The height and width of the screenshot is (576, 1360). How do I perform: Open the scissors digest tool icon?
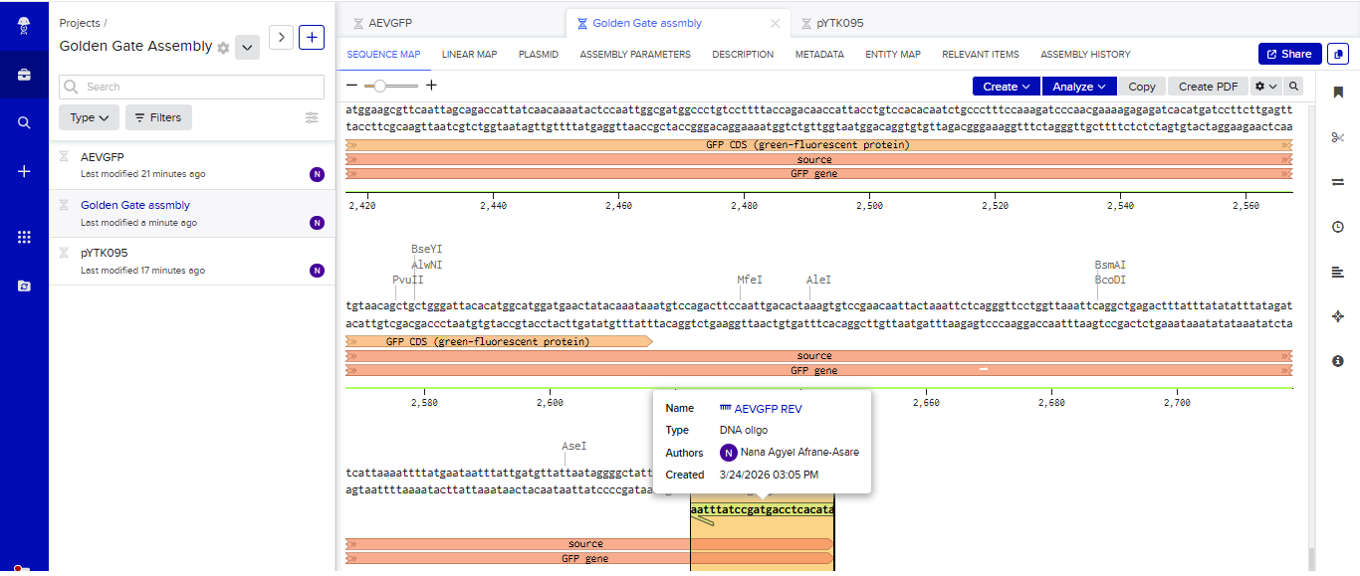pos(1337,136)
